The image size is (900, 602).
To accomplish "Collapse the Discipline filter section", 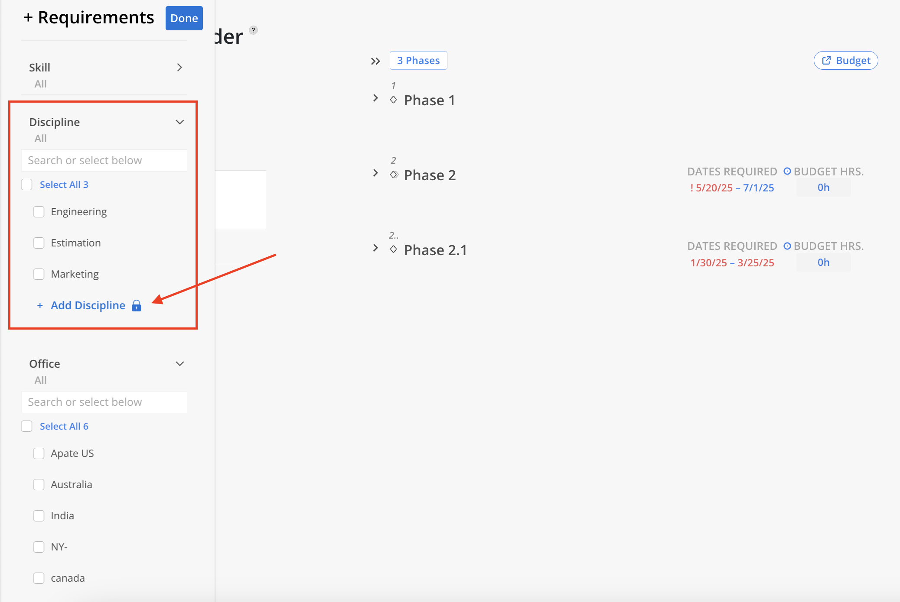I will [180, 122].
